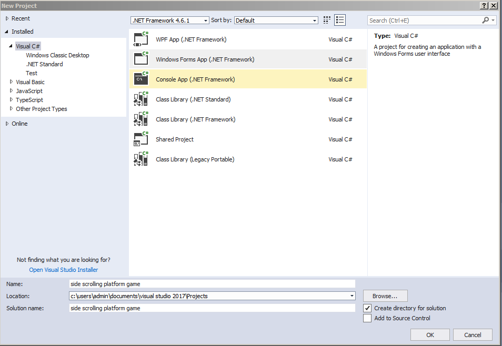The image size is (502, 346).
Task: Uncheck Create directory for solution
Action: click(367, 308)
